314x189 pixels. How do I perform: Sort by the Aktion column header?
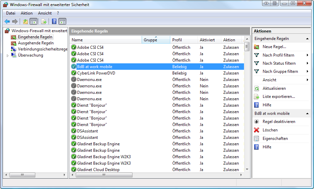(232, 40)
